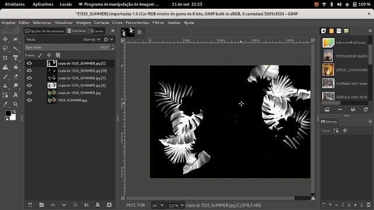Open the layer mode group switcher dropdown

coord(109,40)
